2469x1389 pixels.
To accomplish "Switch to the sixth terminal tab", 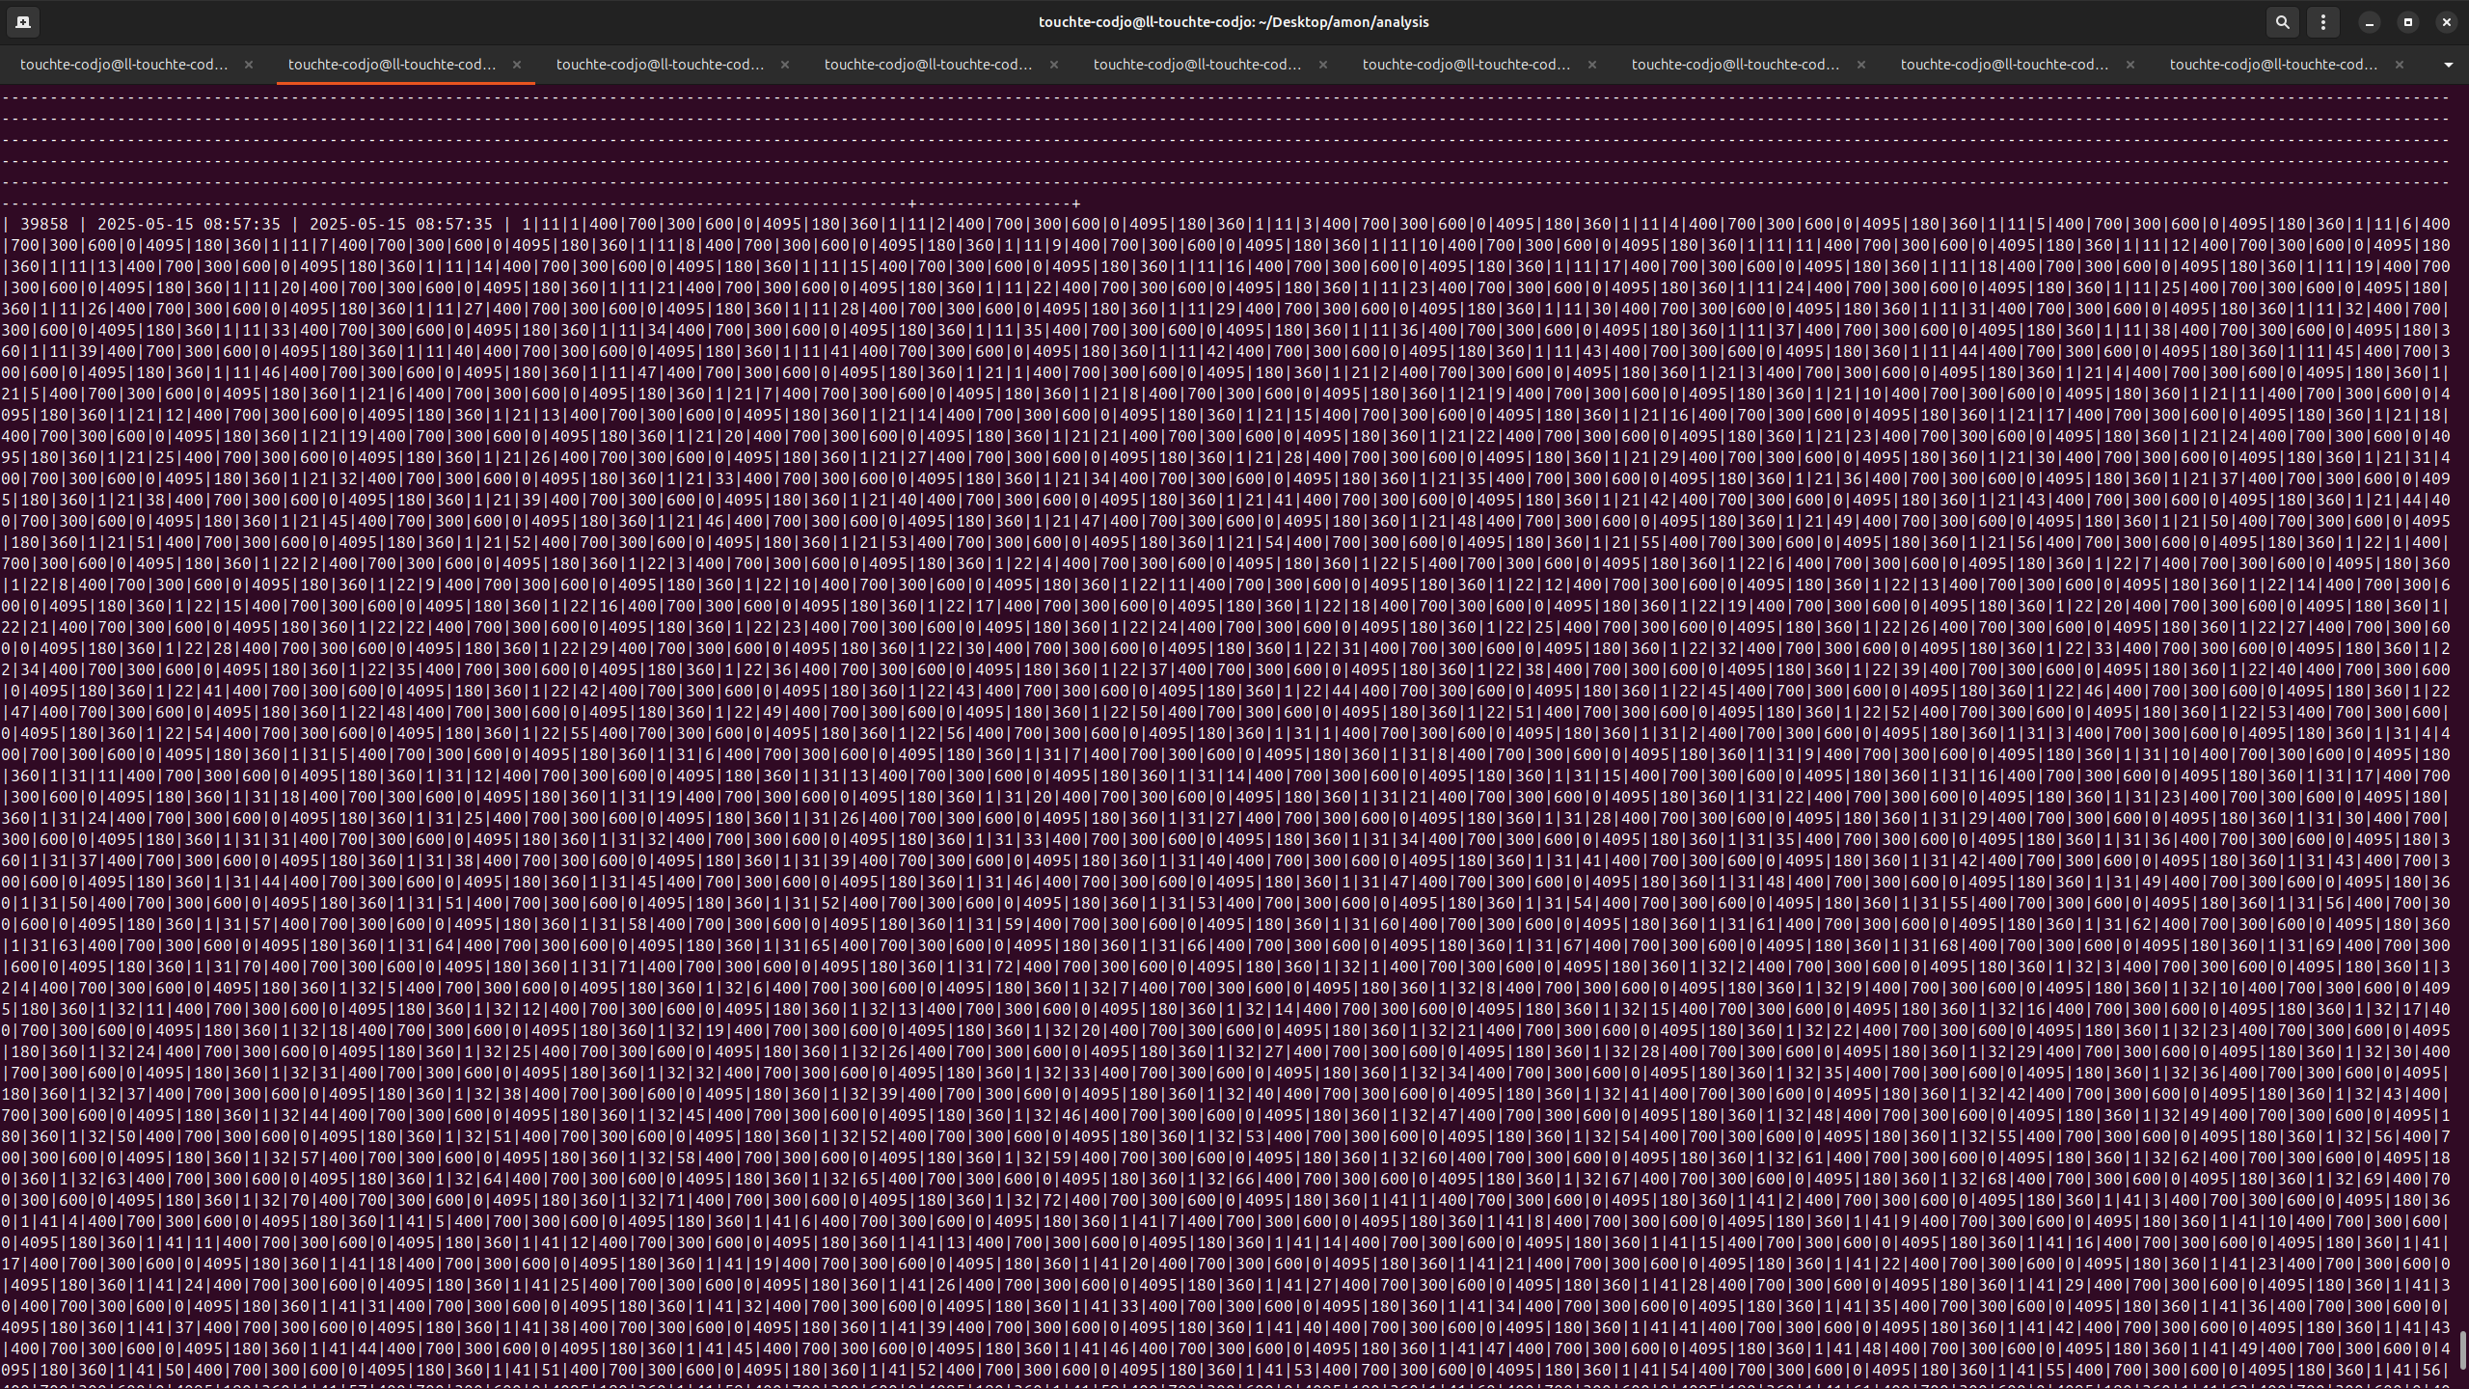I will pos(1466,65).
